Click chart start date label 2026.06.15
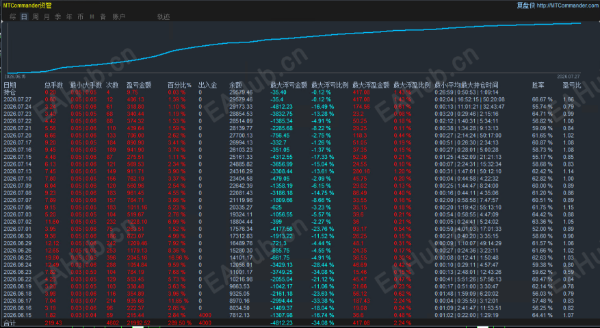This screenshot has height=328, width=600. (16, 76)
